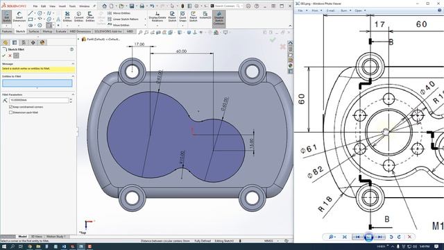
Task: Select the Spline sketch tool
Action: pos(49,13)
